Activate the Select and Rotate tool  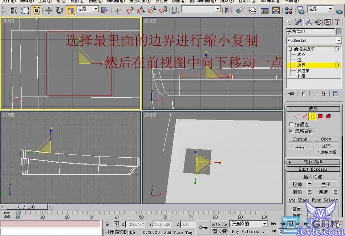[60, 10]
